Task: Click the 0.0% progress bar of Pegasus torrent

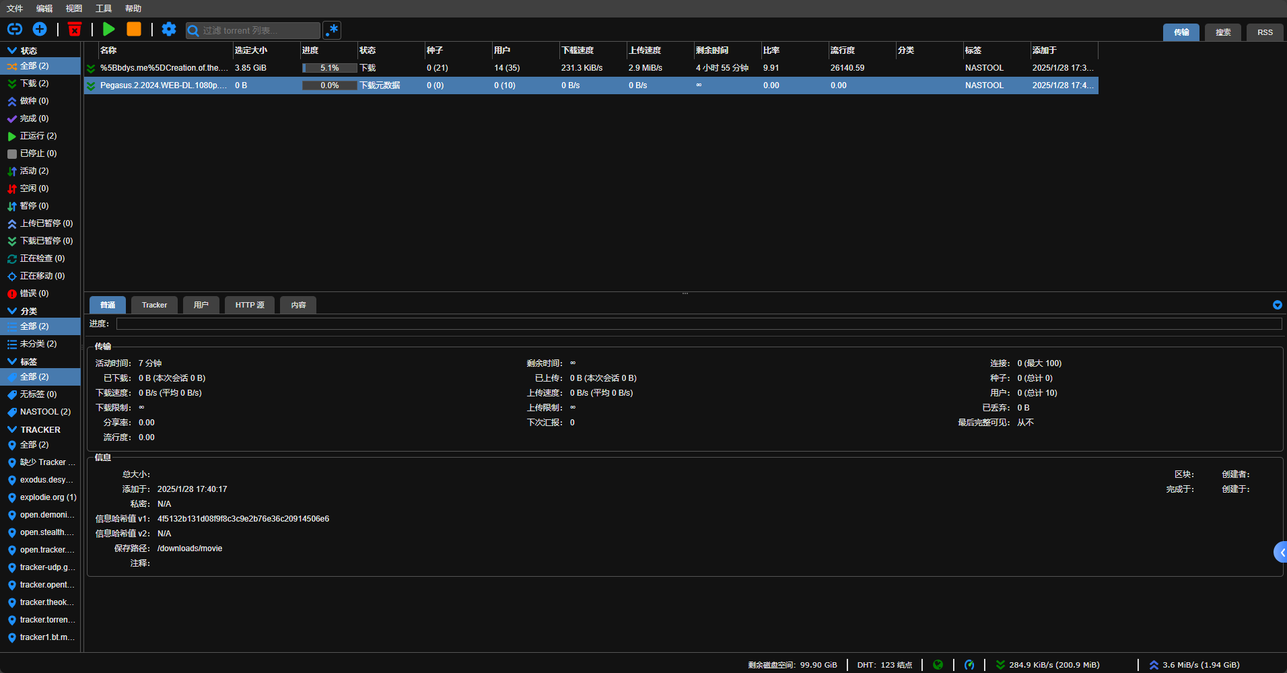Action: tap(330, 85)
